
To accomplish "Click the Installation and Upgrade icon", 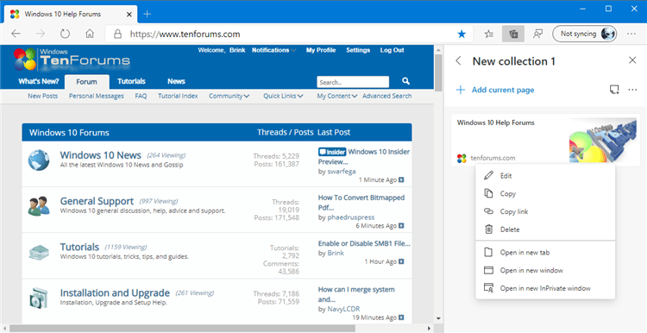I will [x=39, y=297].
